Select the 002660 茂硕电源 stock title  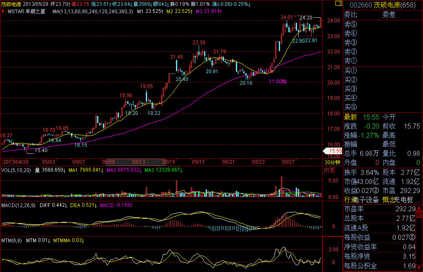click(382, 5)
